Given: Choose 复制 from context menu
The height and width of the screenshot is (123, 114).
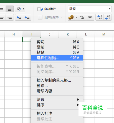Looking at the screenshot, I should pos(57,47).
